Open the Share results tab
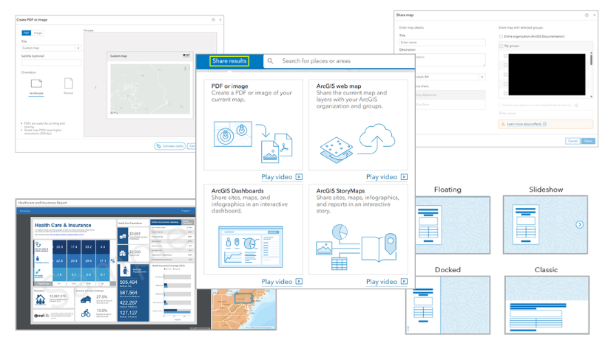The width and height of the screenshot is (611, 343). 229,61
